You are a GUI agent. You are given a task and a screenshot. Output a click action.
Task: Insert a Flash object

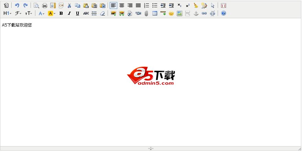[x=130, y=13]
